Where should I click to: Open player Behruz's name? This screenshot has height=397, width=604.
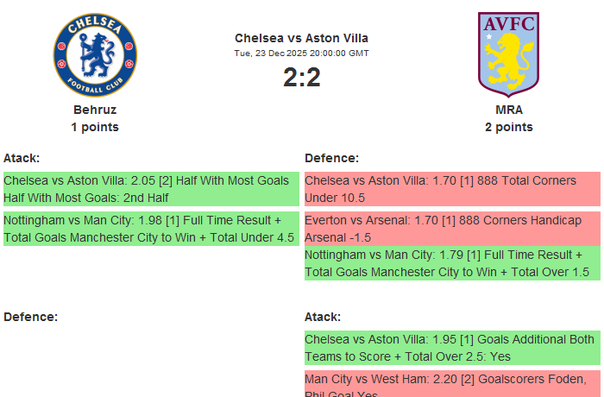(95, 110)
